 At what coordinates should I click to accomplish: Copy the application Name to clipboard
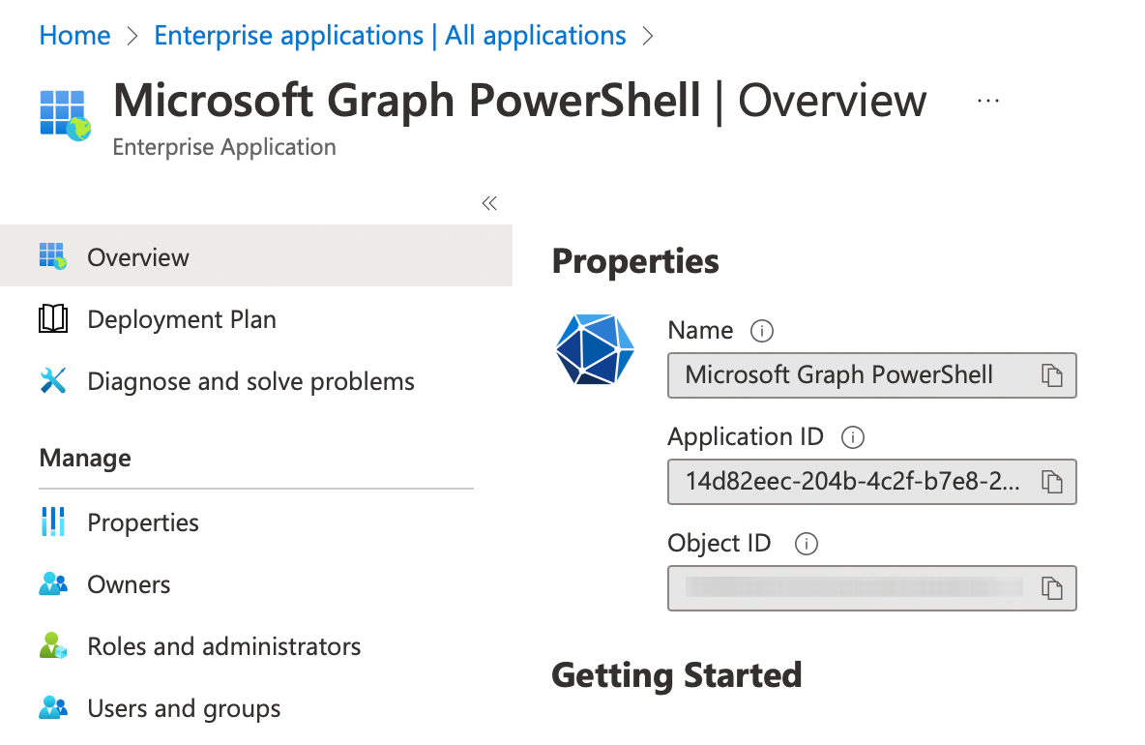pyautogui.click(x=1051, y=375)
